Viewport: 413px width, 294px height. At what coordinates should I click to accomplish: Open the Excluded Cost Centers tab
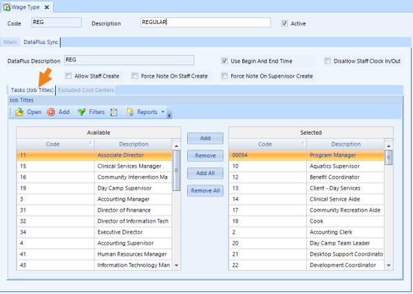click(86, 90)
